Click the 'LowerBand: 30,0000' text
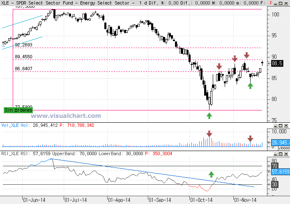This screenshot has height=204, width=290. 121,154
